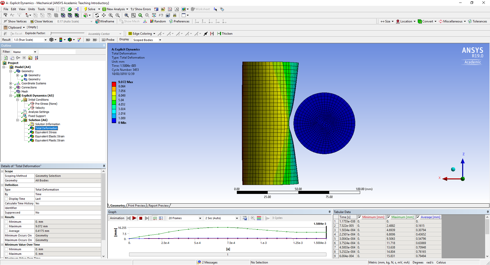Select Analysis Settings in the tree
Screen dimensions: 490x265
click(x=39, y=112)
